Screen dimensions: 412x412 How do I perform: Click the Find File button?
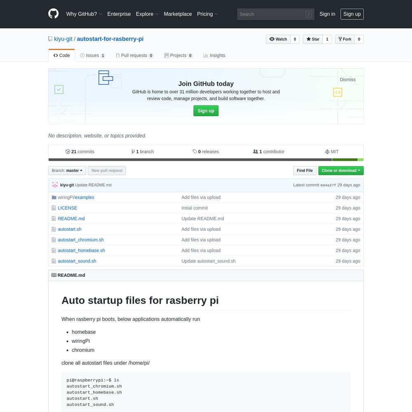(x=304, y=171)
